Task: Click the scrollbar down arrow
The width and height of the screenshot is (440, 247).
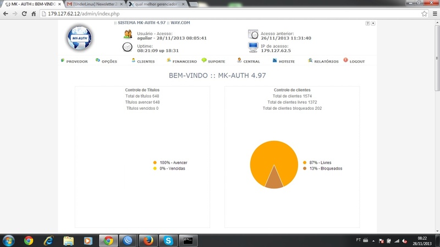Action: tap(437, 231)
